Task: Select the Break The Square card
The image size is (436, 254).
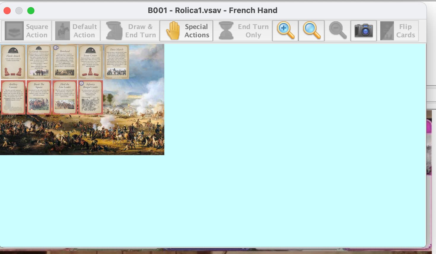Action: coord(39,97)
